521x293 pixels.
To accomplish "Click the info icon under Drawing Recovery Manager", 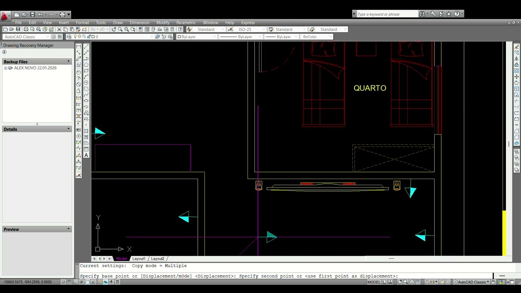I will click(x=4, y=52).
